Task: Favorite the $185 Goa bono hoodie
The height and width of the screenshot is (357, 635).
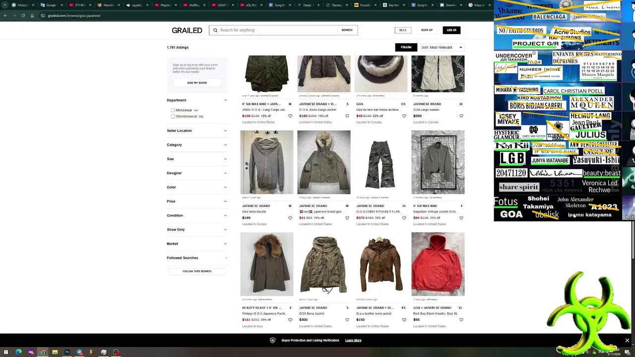Action: tap(290, 218)
